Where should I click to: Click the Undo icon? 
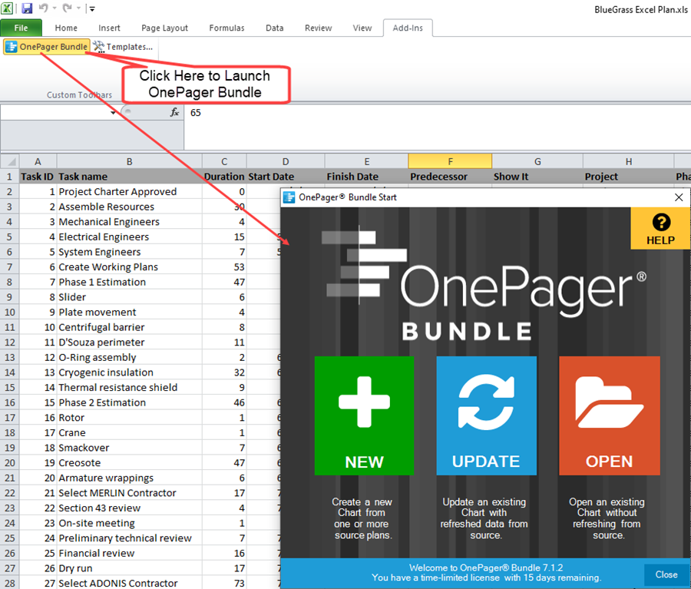coord(44,8)
